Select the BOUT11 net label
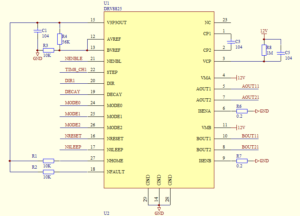Viewport: 300px width, 216px height. [250, 136]
